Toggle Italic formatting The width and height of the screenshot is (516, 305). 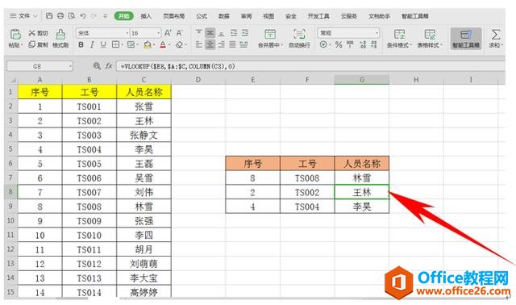click(x=92, y=44)
